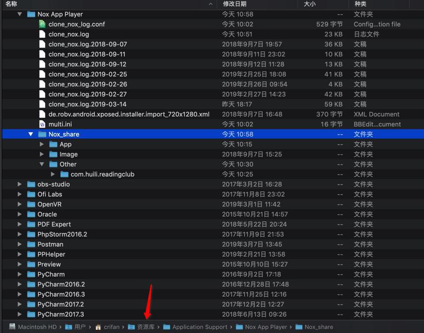The width and height of the screenshot is (424, 333).
Task: Collapse the Nox_share folder triangle
Action: click(x=31, y=134)
